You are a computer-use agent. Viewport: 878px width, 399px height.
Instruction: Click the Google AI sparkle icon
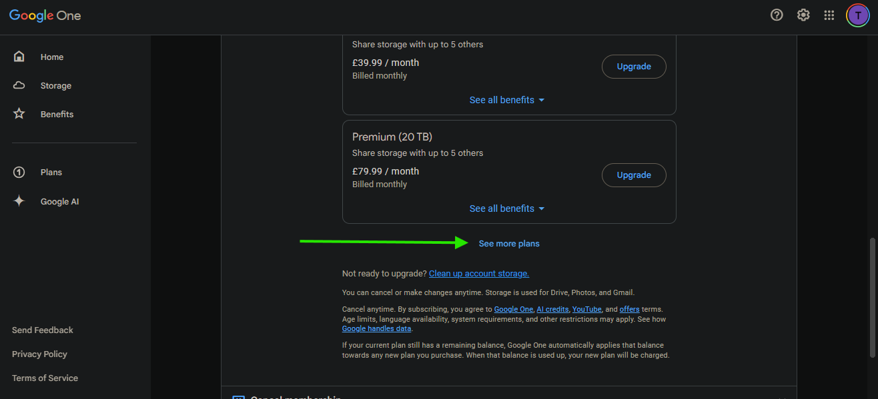19,201
